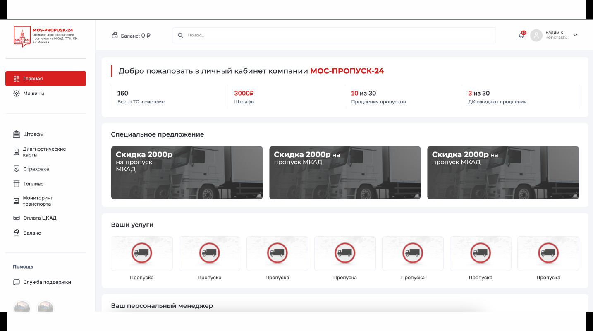Click the magnifier icon in the search bar
The width and height of the screenshot is (593, 331).
tap(180, 36)
